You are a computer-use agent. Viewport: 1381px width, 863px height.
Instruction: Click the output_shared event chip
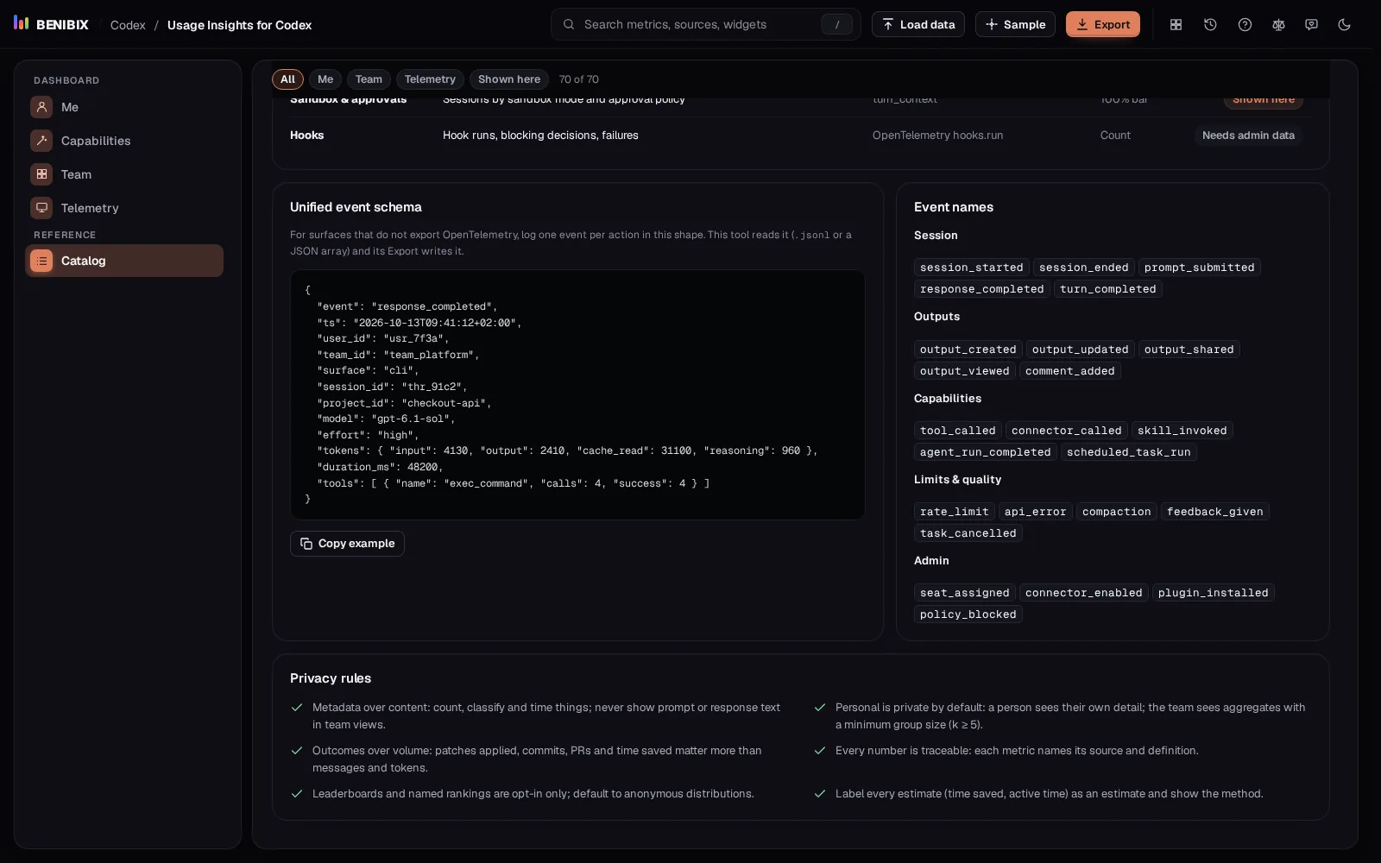[1189, 350]
